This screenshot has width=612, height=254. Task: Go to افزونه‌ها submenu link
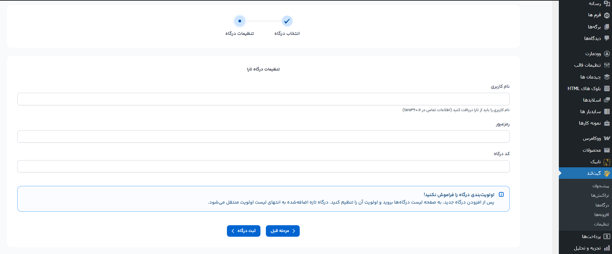pyautogui.click(x=602, y=215)
